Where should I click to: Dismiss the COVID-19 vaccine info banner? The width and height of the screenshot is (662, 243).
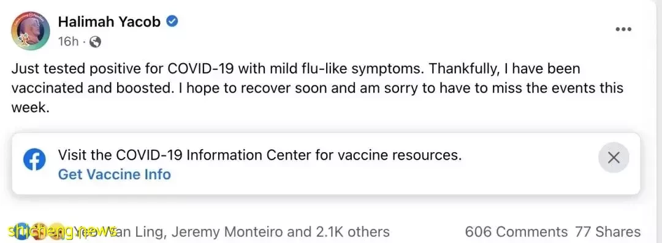614,158
